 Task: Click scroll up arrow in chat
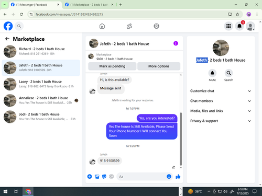click(x=181, y=75)
